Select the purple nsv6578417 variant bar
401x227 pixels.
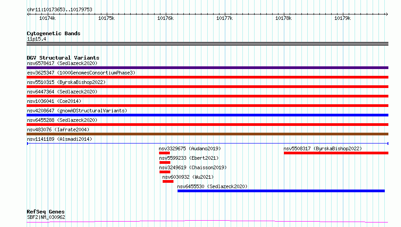tap(207, 68)
